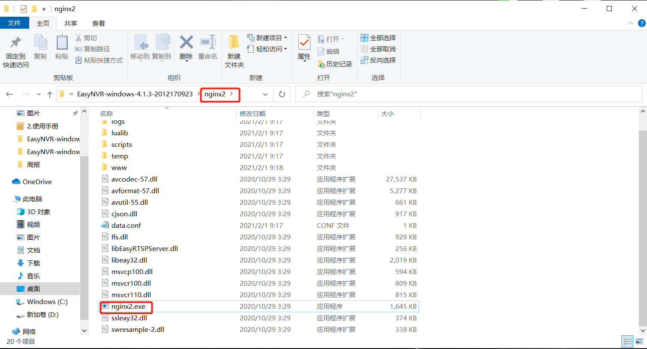Create a new folder with 新建文件夹 icon
The height and width of the screenshot is (349, 647).
[234, 42]
